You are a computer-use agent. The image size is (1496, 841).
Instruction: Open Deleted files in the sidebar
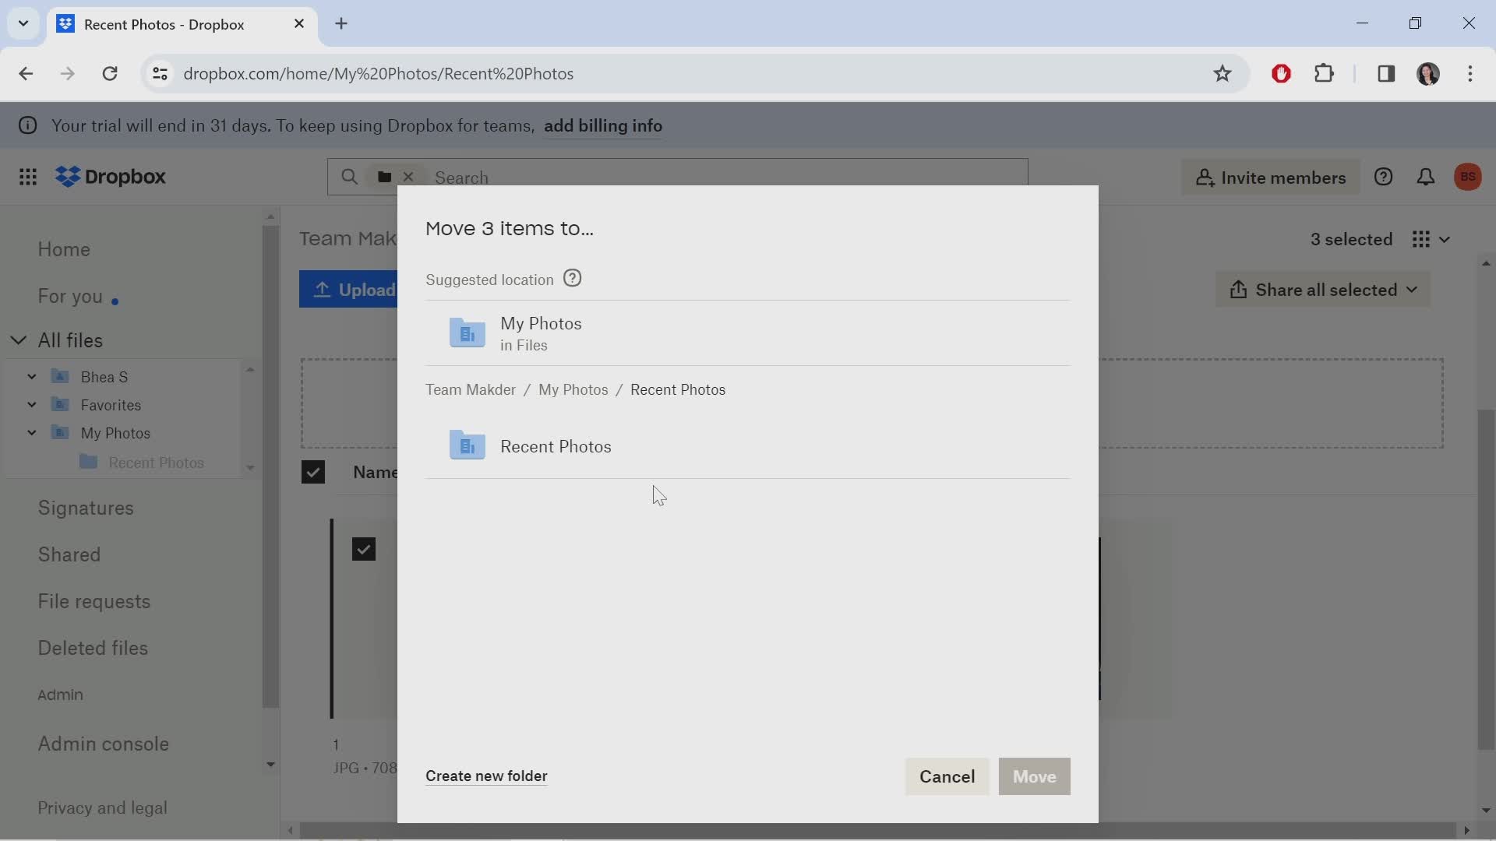click(x=93, y=648)
